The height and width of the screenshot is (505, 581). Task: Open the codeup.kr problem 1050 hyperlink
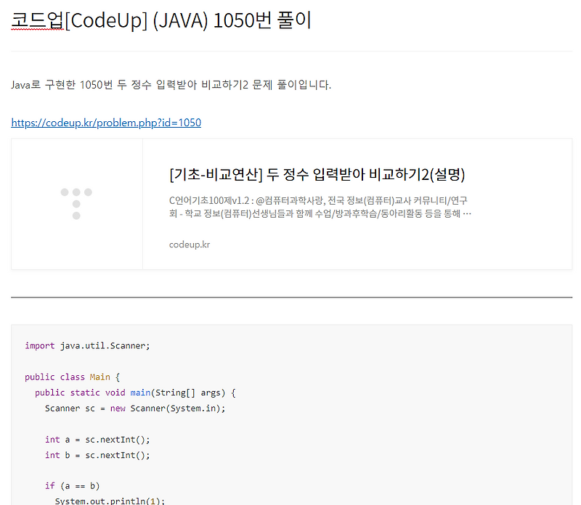coord(105,123)
